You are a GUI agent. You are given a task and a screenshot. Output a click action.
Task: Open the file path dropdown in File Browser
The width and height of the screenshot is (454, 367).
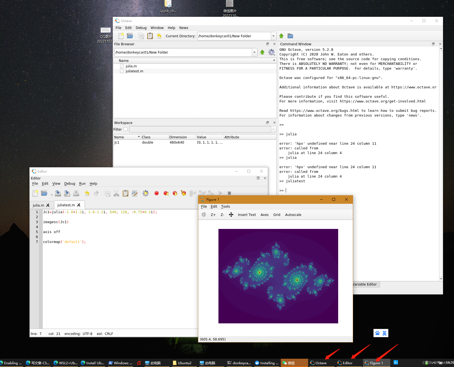tap(254, 52)
